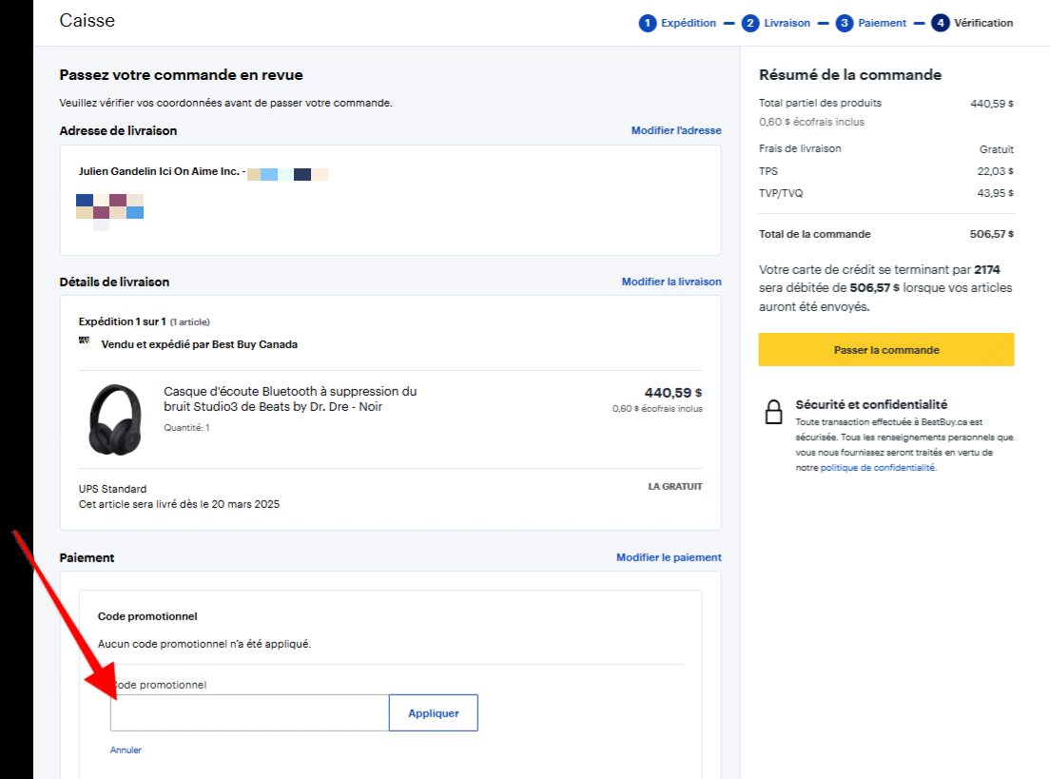
Task: Click the step 4 Vérification circle icon
Action: click(x=941, y=24)
